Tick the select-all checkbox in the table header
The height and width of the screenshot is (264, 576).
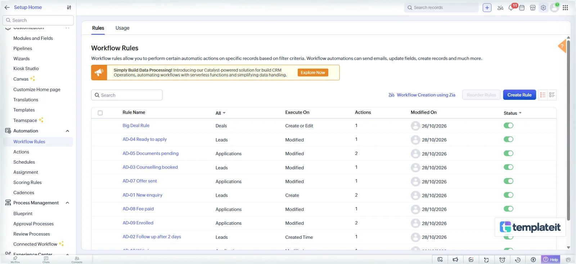(100, 113)
